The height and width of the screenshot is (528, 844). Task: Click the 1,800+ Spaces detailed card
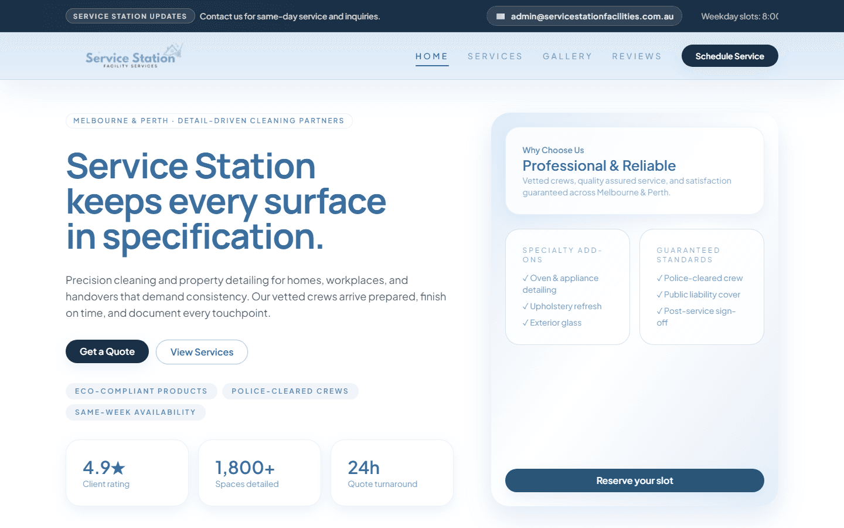click(x=260, y=473)
